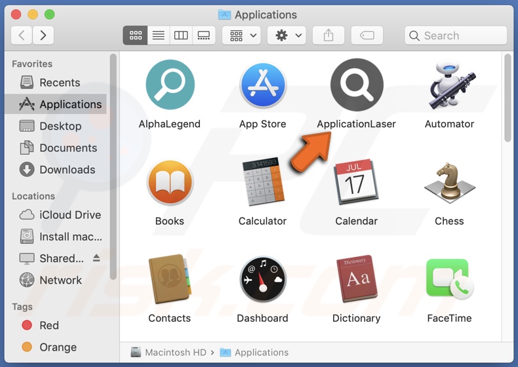
Task: Select the FaceTime app icon
Action: click(450, 279)
